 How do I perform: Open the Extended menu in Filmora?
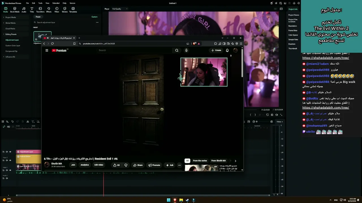coord(56,3)
